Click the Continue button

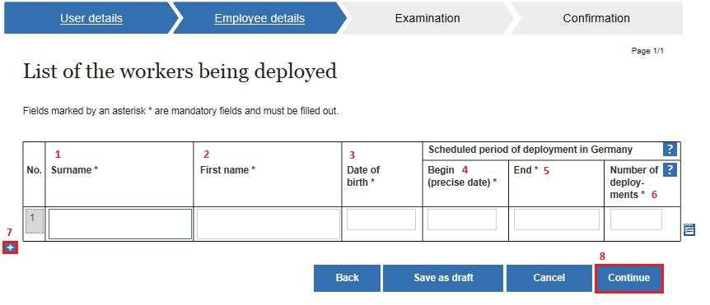click(628, 278)
